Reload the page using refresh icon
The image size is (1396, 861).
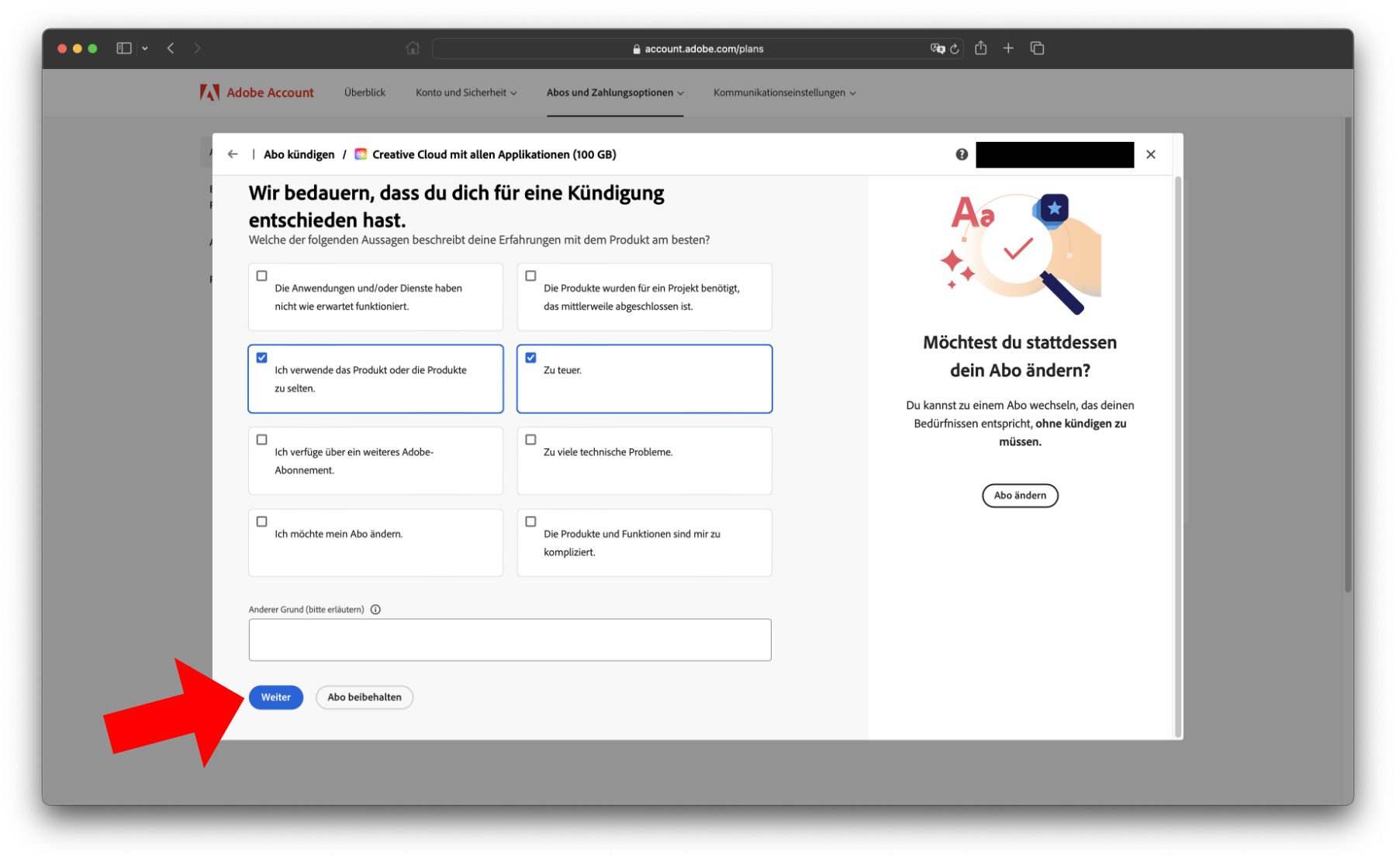(x=955, y=49)
